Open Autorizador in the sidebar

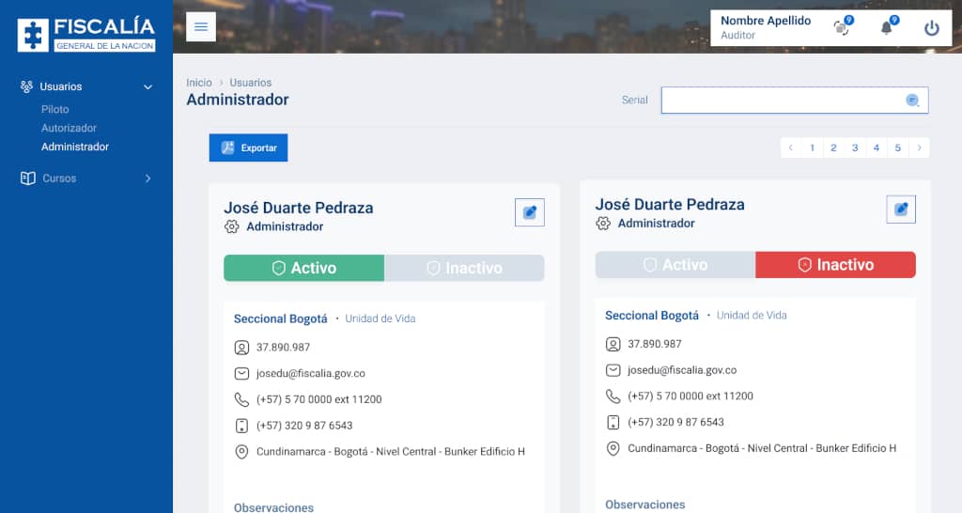69,128
